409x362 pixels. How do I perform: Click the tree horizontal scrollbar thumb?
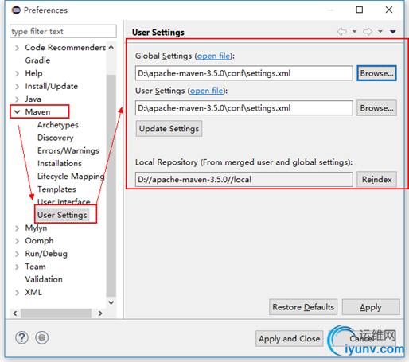[x=56, y=313]
